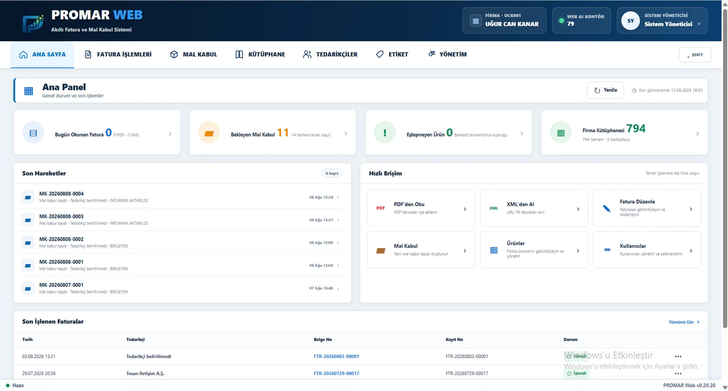Click the Tümünü Gör link
The image size is (728, 391).
pos(684,322)
